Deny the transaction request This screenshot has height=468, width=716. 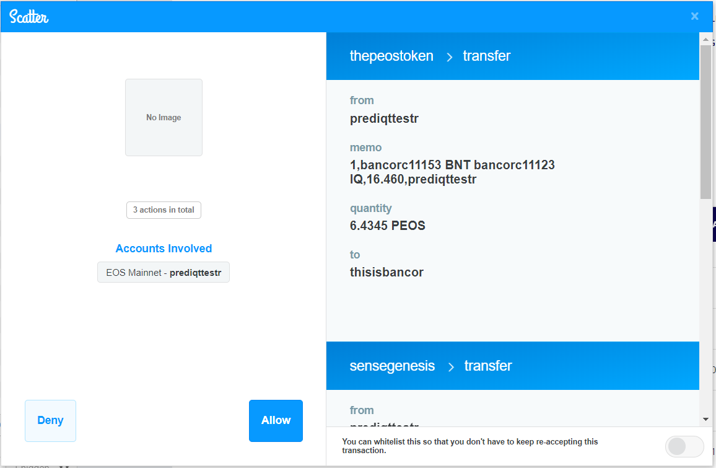coord(50,420)
